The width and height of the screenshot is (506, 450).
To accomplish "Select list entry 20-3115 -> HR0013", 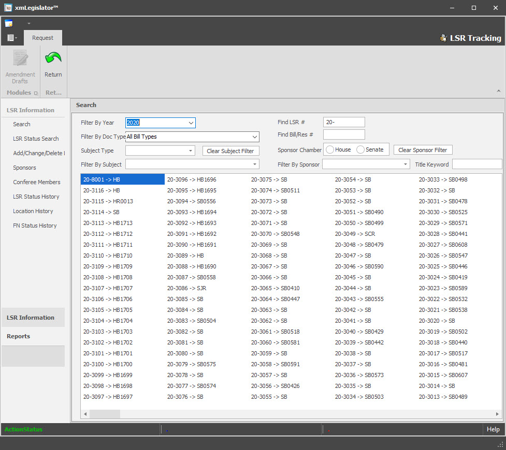I will 108,201.
